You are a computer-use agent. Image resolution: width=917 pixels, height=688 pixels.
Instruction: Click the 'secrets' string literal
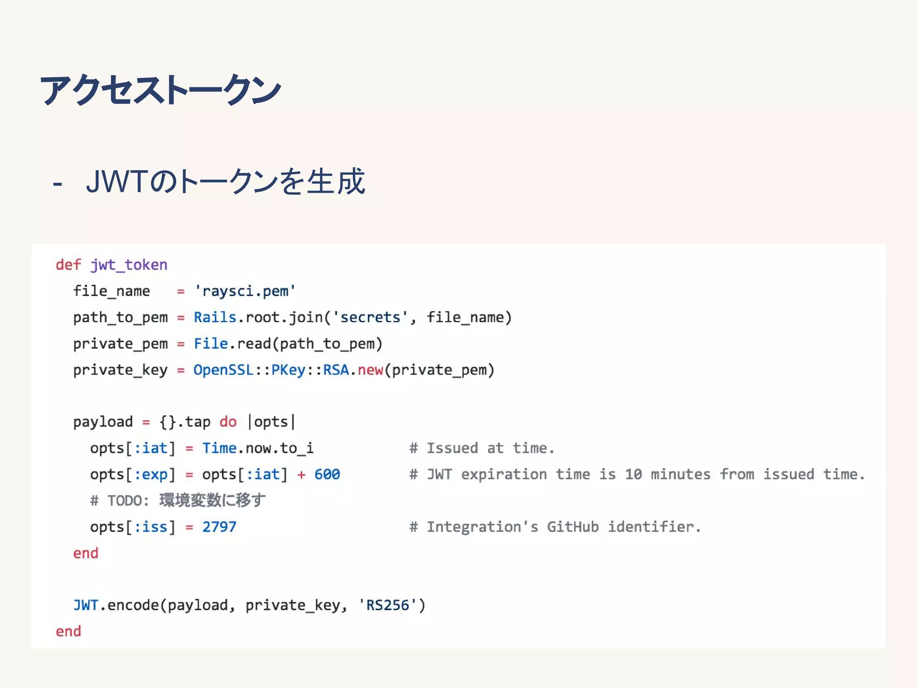point(370,318)
